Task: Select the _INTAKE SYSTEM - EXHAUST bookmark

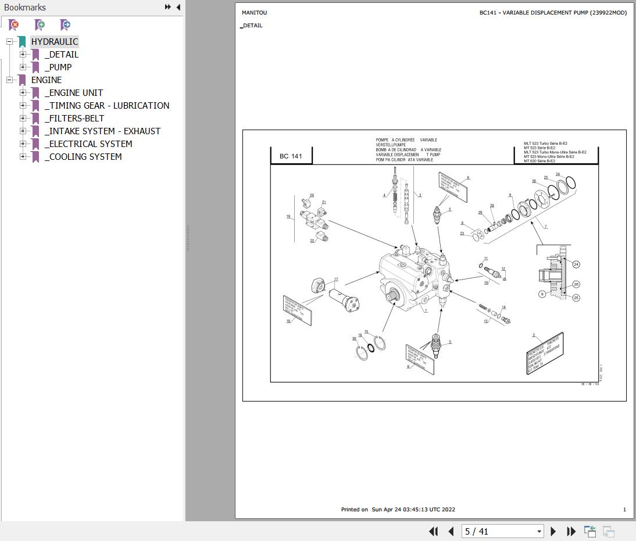Action: [x=102, y=131]
